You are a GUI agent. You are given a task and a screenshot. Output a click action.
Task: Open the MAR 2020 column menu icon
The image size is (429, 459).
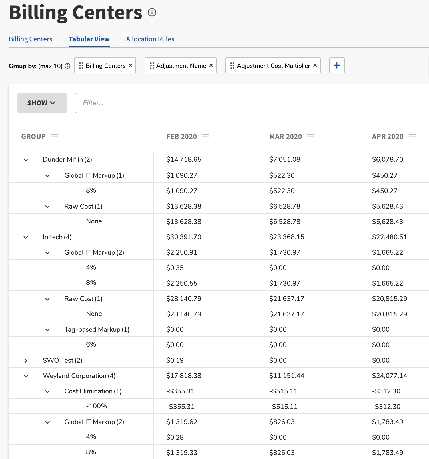coord(311,136)
